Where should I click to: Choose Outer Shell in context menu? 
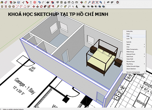(x=134, y=59)
